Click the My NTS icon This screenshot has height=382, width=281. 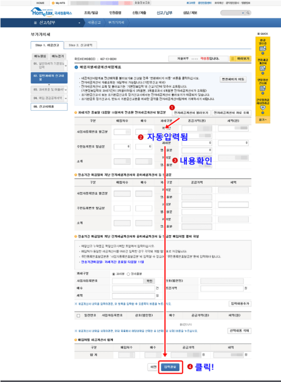coord(53,3)
